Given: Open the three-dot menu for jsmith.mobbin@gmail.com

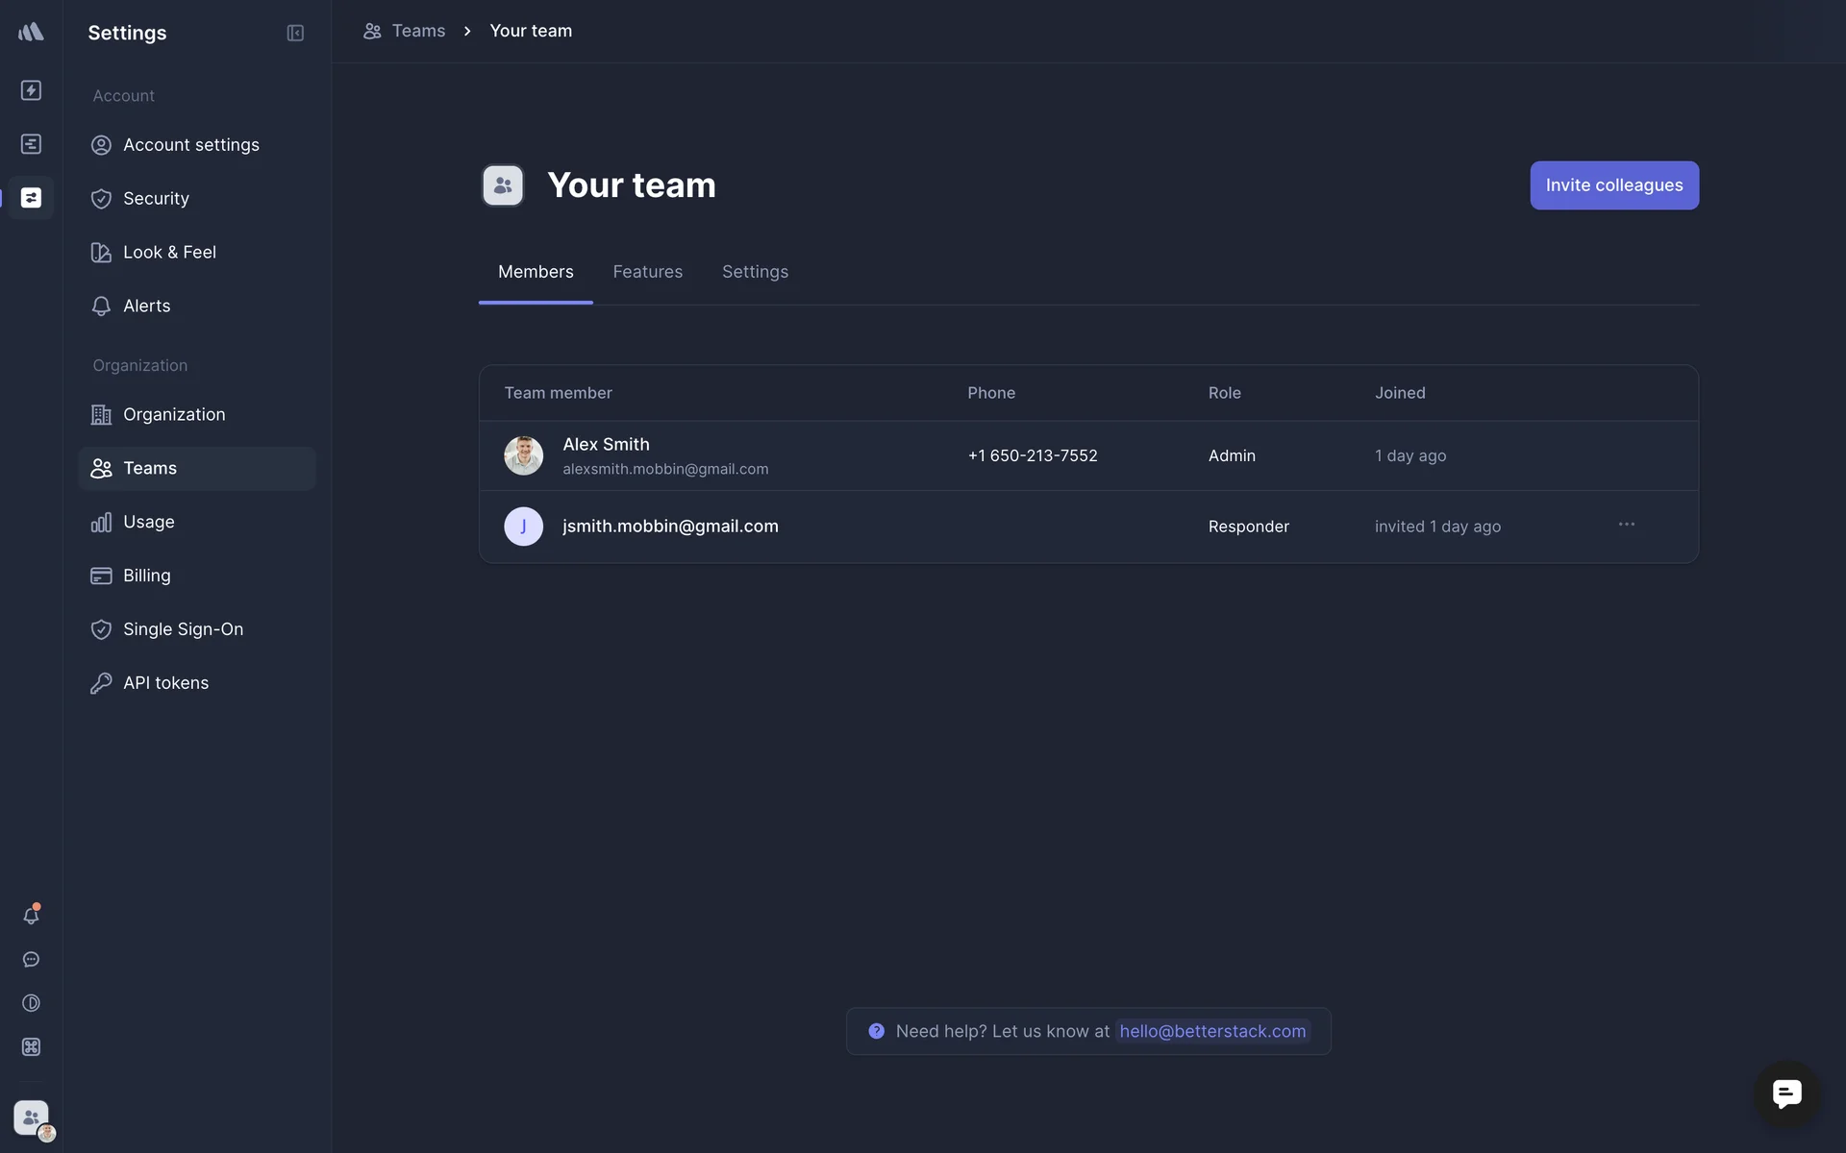Looking at the screenshot, I should coord(1626,525).
